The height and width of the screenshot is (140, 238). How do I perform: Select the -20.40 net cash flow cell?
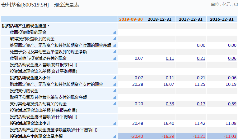137,136
